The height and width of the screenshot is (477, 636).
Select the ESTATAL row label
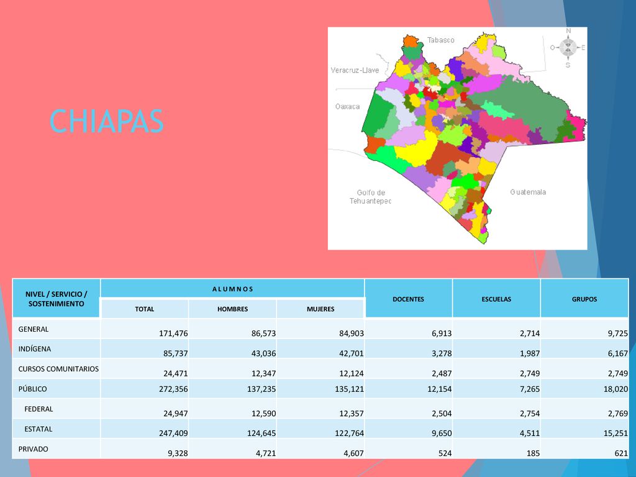38,429
